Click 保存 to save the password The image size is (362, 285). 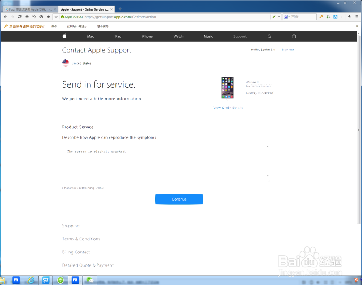click(54, 26)
